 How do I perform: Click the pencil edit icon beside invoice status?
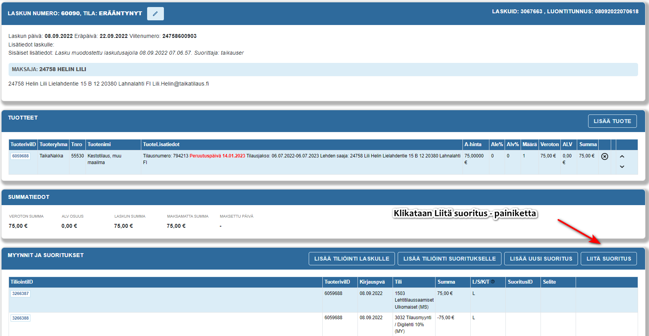pos(155,14)
